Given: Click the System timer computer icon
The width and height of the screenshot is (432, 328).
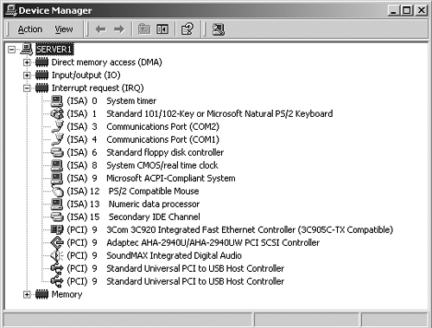Looking at the screenshot, I should pyautogui.click(x=57, y=101).
